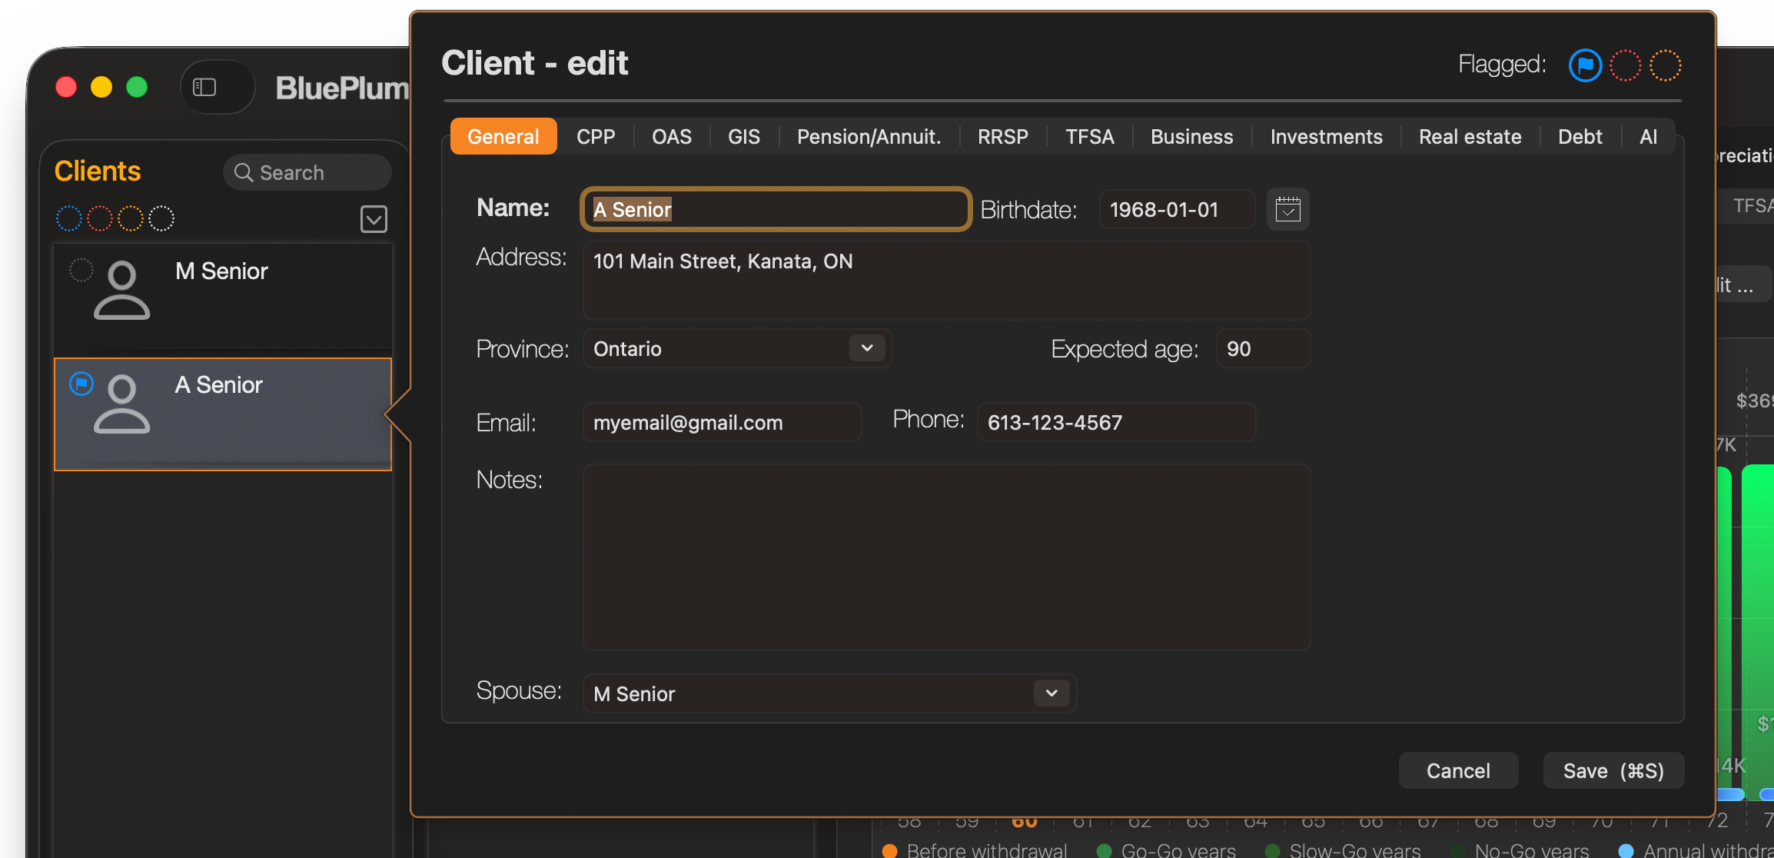Viewport: 1774px width, 858px height.
Task: Click the Cancel button
Action: 1458,770
